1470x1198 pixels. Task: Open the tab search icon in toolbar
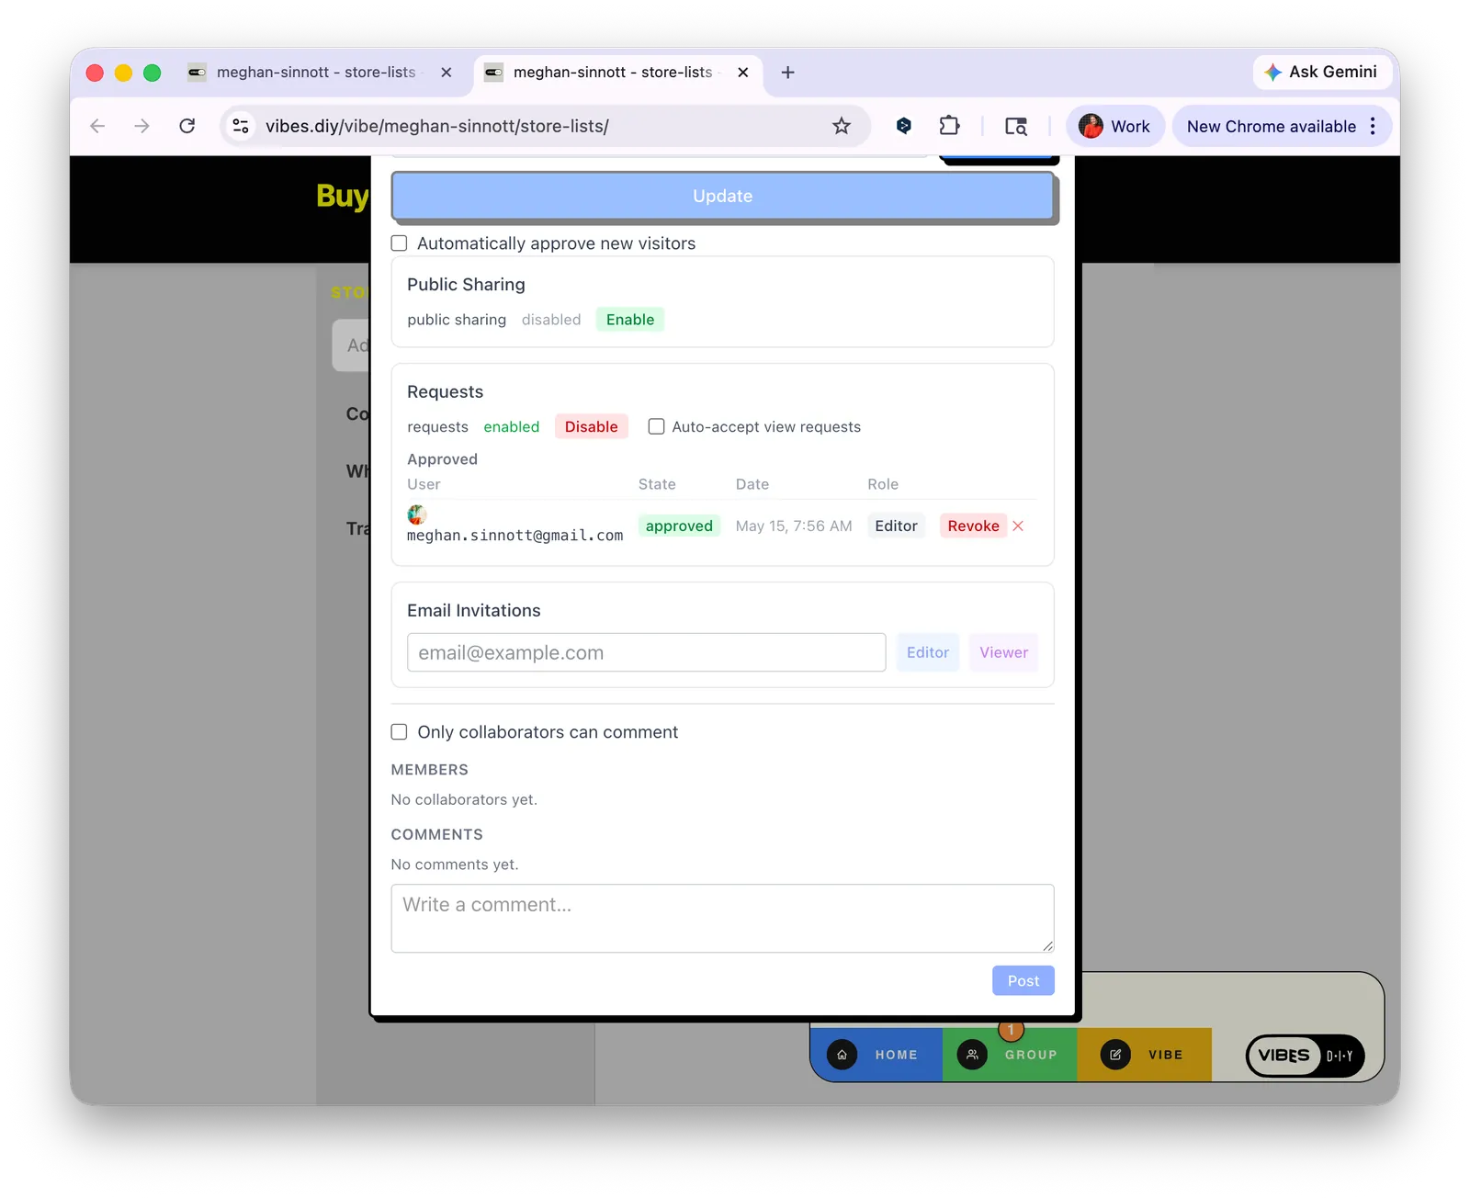pyautogui.click(x=1015, y=126)
